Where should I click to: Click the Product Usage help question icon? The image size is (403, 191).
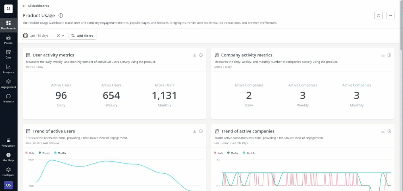60,15
